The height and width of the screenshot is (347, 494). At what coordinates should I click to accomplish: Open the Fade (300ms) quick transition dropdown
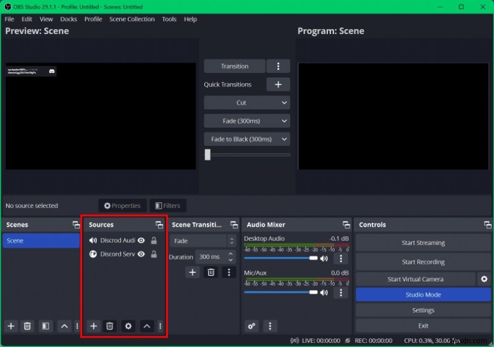coord(247,121)
